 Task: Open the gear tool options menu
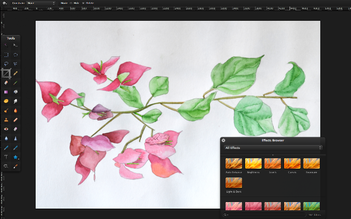(4, 3)
